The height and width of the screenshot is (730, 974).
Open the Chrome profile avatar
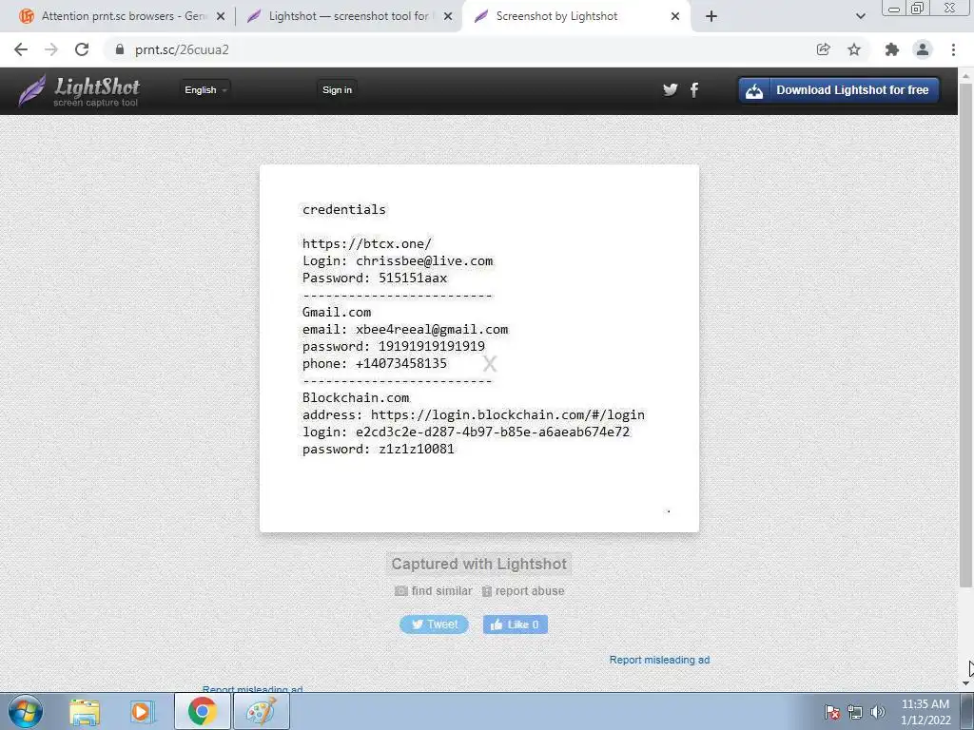[x=923, y=49]
